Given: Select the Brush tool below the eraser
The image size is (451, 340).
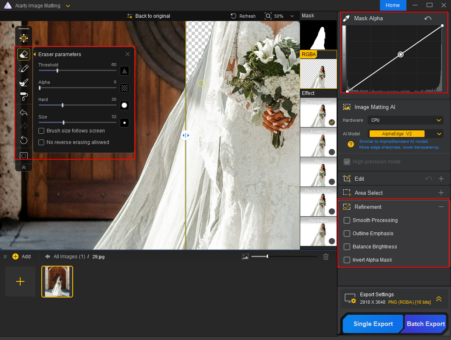Looking at the screenshot, I should [x=24, y=68].
